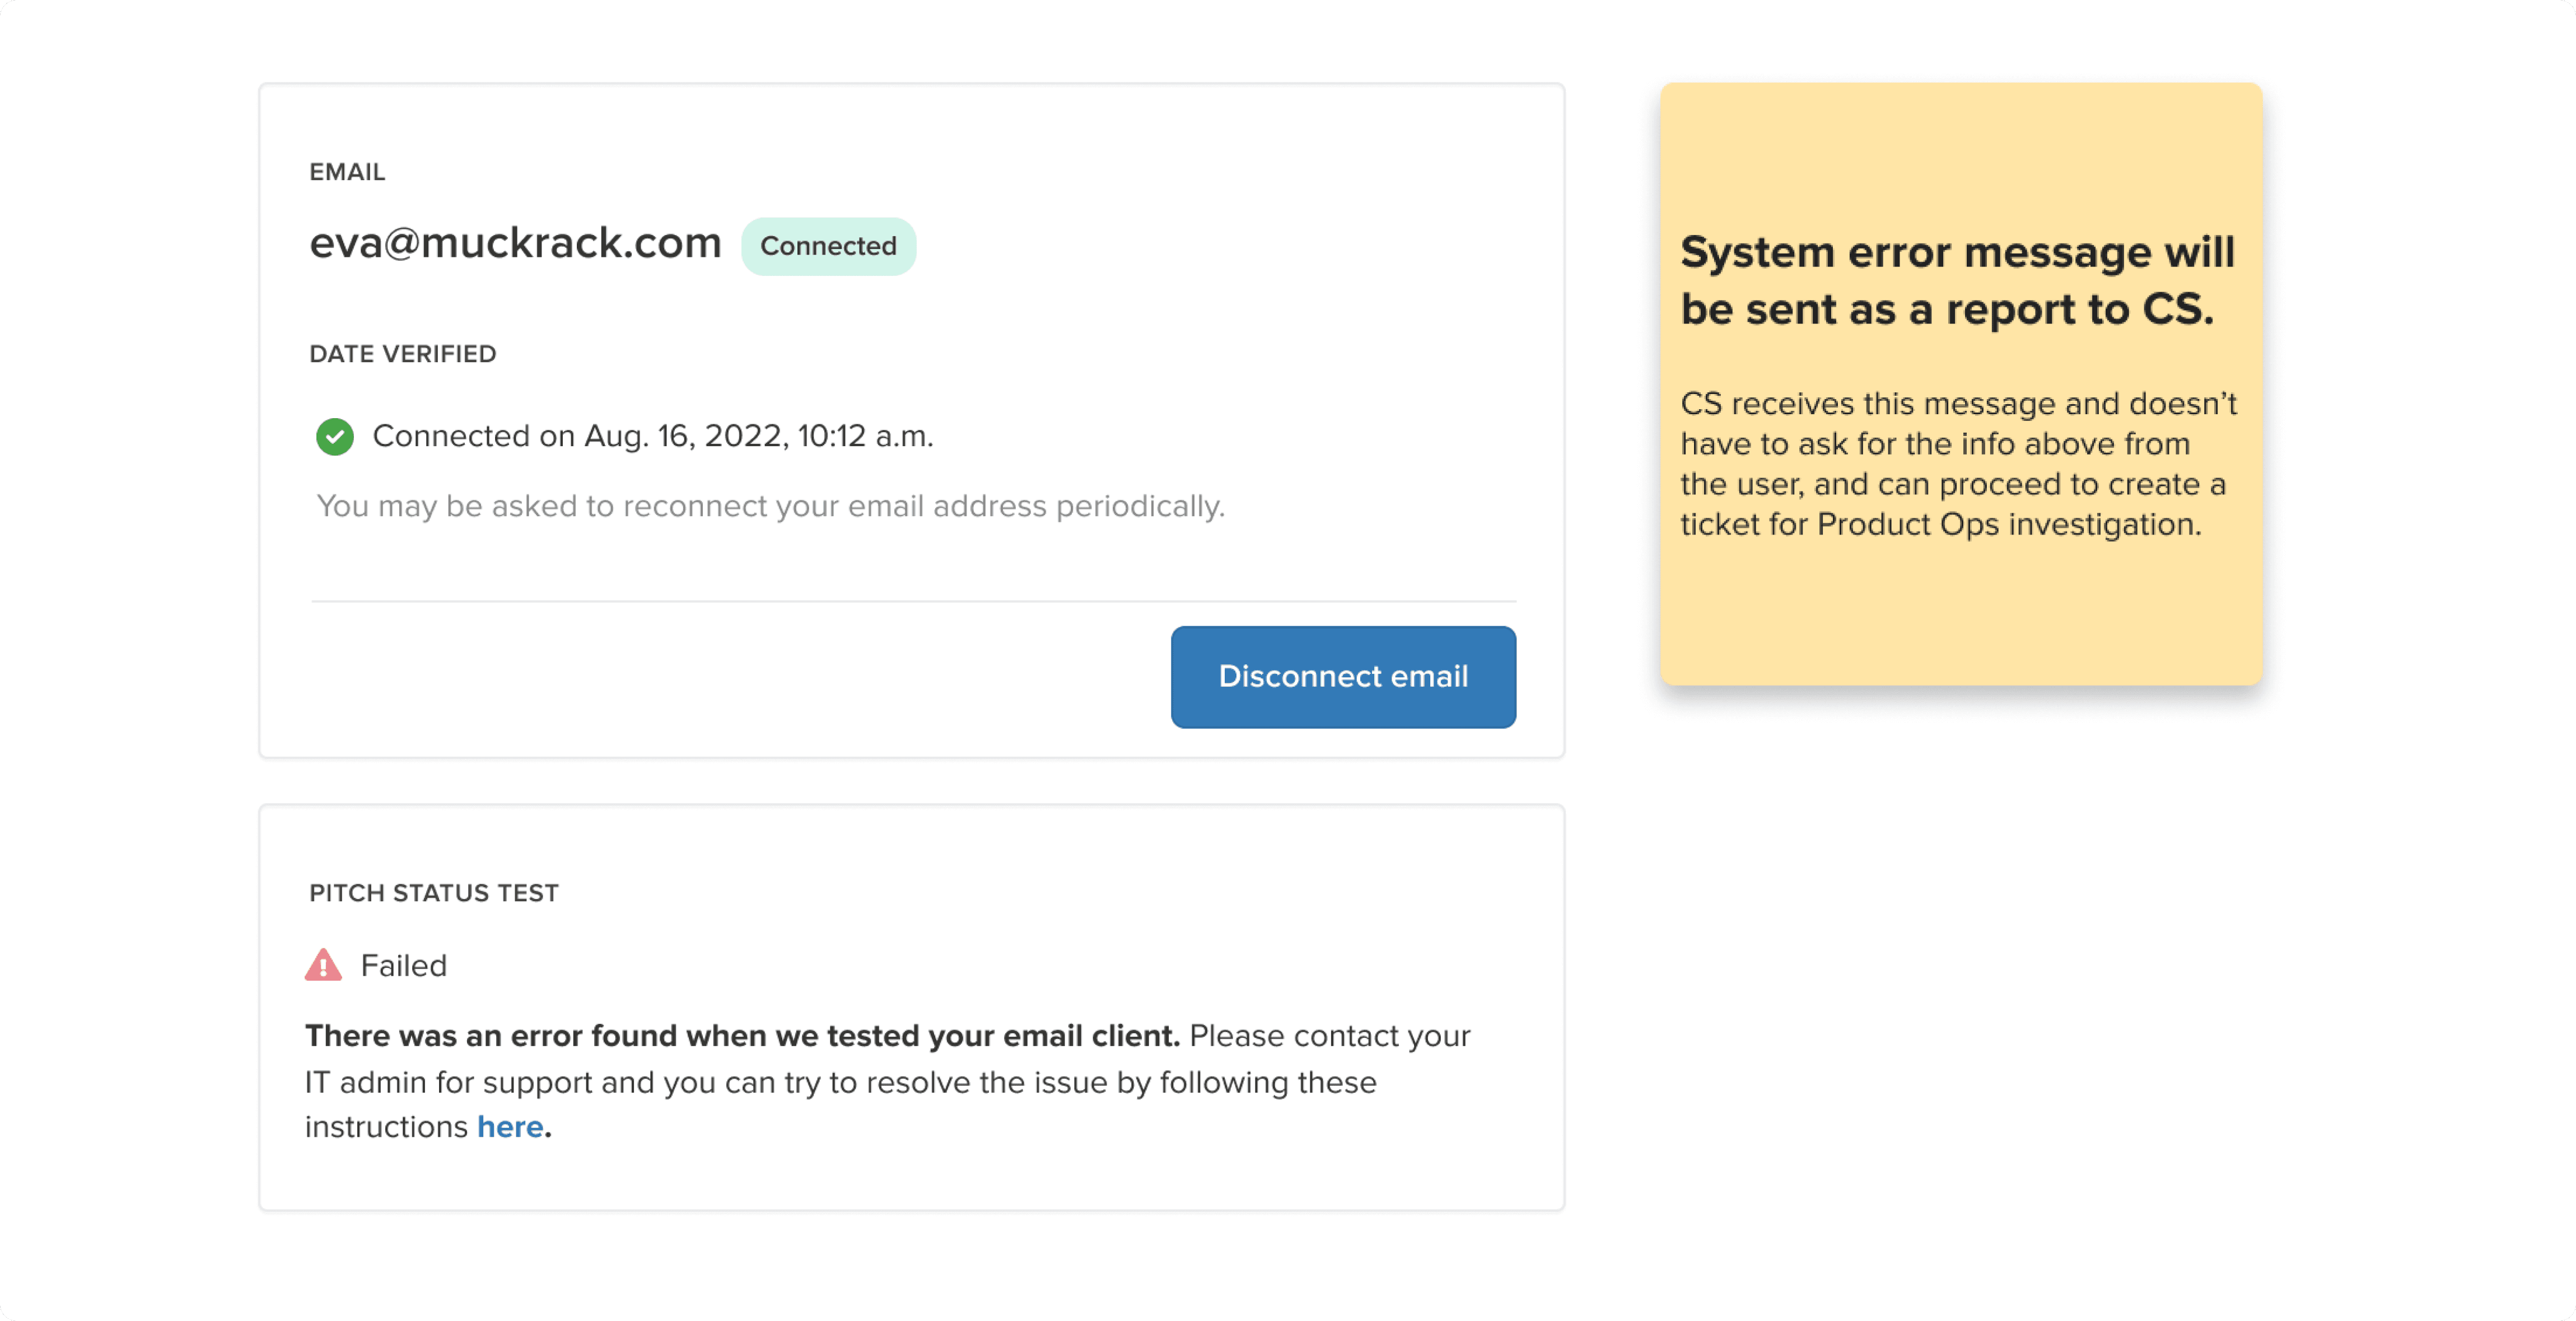Screen dimensions: 2576x1321
Task: Click the Failed status text
Action: point(404,965)
